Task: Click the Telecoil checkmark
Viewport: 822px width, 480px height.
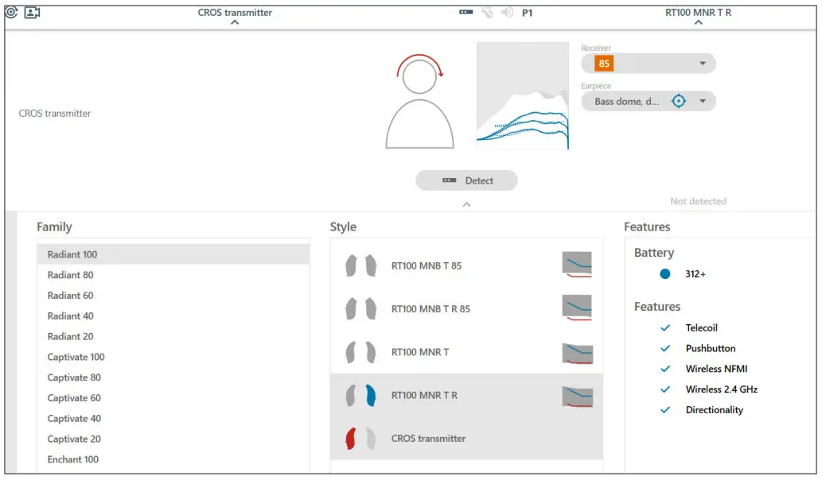Action: pos(665,327)
